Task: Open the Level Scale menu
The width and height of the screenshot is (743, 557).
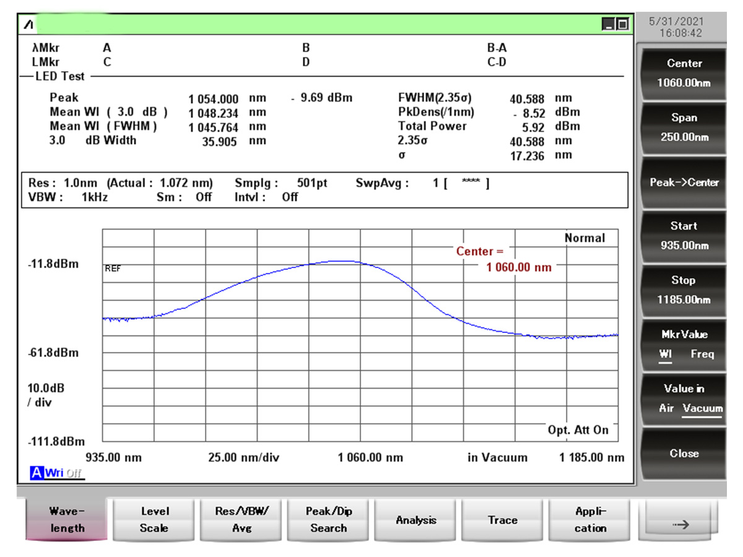Action: [x=154, y=520]
